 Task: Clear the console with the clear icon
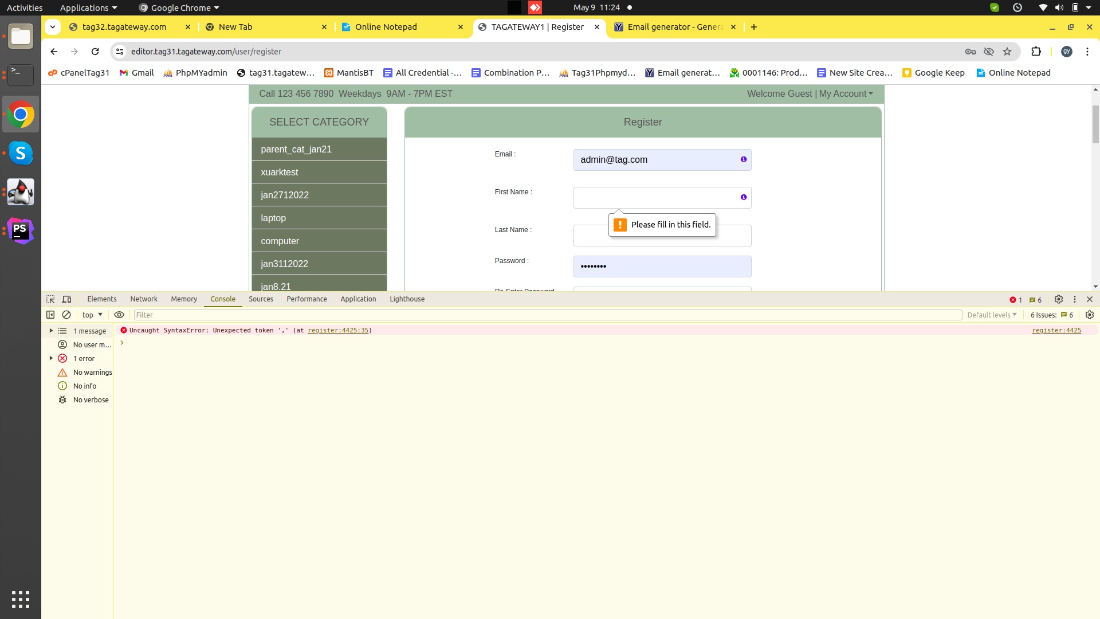click(66, 315)
